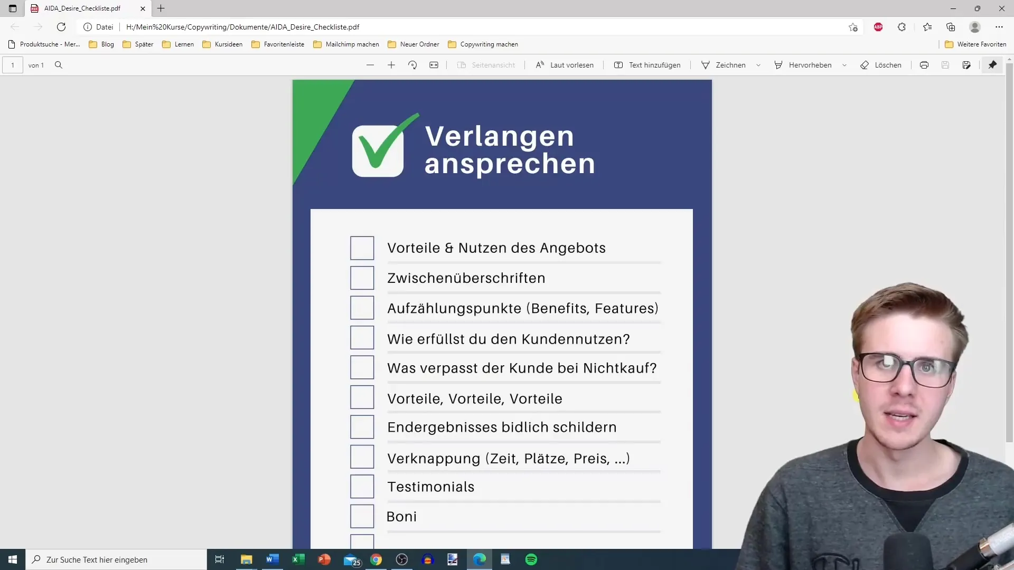The height and width of the screenshot is (570, 1014).
Task: Expand the Hervorheben options dropdown arrow
Action: (844, 65)
